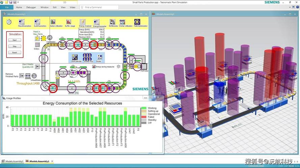Open the Energy Analyzer icon
The height and width of the screenshot is (168, 300).
pyautogui.click(x=82, y=22)
